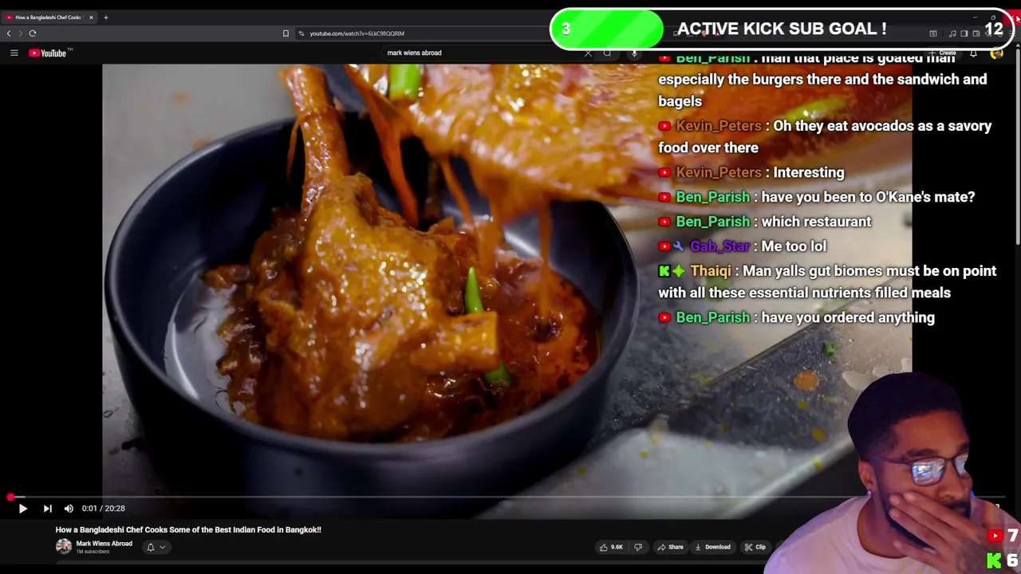
Task: Like the video with 9.6K likes
Action: point(611,547)
